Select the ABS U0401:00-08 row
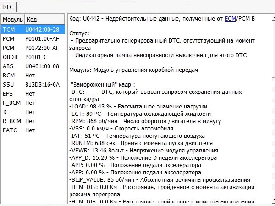 [x=33, y=66]
